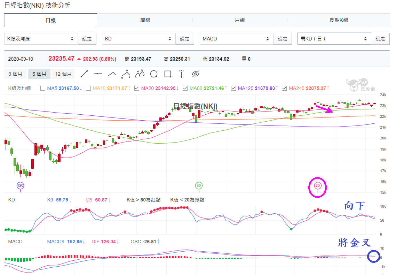Image resolution: width=396 pixels, height=275 pixels.
Task: Activate the TXT text annotation tool
Action: [x=181, y=74]
